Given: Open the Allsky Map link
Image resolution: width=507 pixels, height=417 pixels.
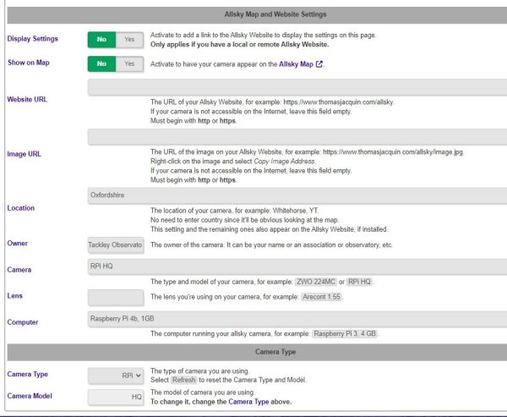Looking at the screenshot, I should click(296, 64).
